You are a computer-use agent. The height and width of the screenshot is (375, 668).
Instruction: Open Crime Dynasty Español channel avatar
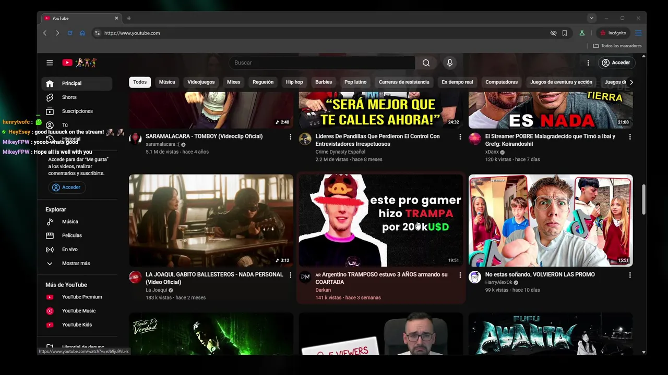coord(305,139)
